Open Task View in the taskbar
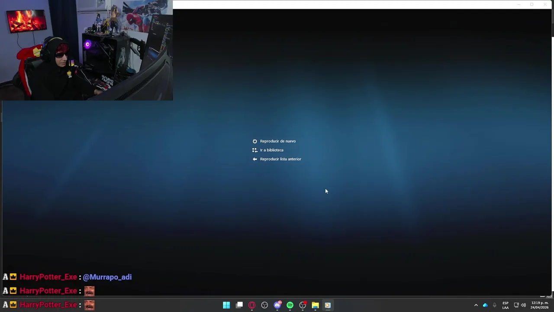Image resolution: width=554 pixels, height=312 pixels. [x=239, y=305]
